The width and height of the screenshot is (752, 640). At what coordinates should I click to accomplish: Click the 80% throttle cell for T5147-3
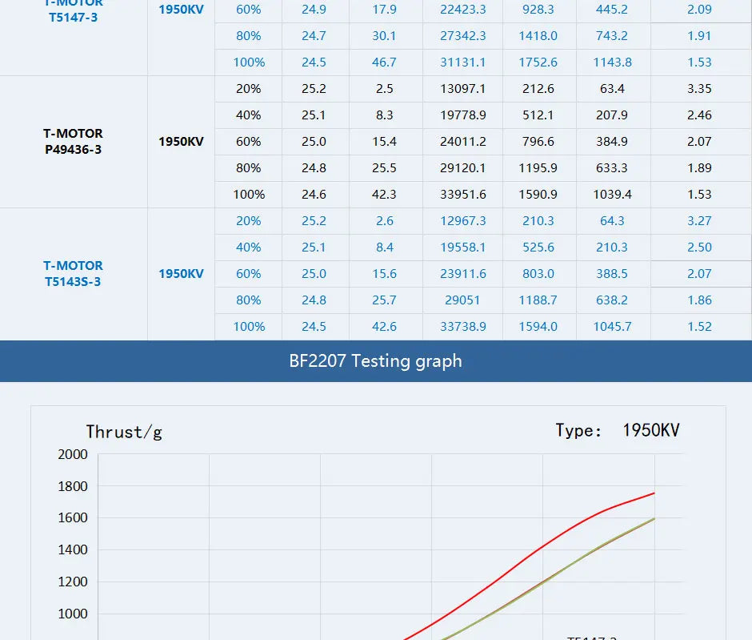(249, 36)
